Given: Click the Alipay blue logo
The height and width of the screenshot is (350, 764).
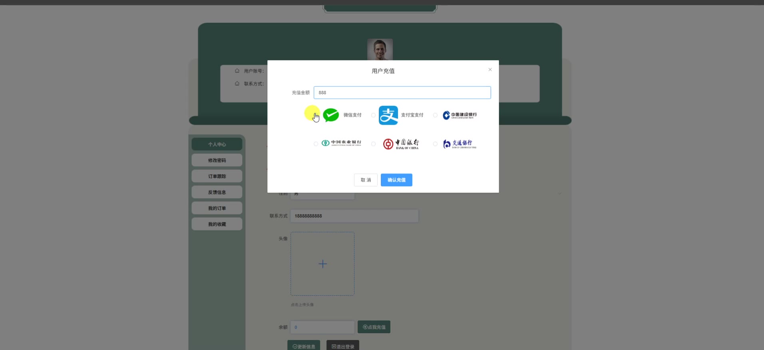Looking at the screenshot, I should (x=388, y=115).
